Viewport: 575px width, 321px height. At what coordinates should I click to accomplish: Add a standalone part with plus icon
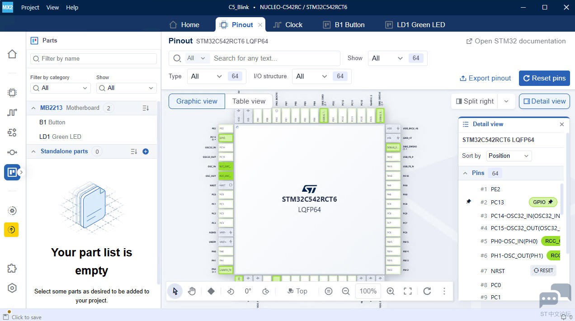click(x=146, y=151)
